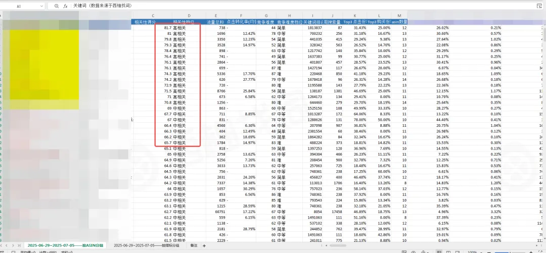Select column C header

click(153, 16)
